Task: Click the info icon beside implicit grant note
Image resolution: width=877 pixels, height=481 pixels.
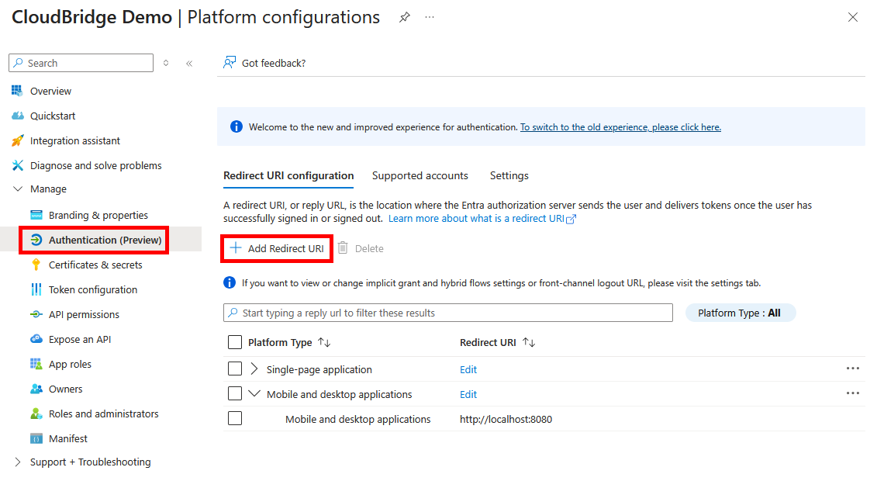Action: click(230, 282)
